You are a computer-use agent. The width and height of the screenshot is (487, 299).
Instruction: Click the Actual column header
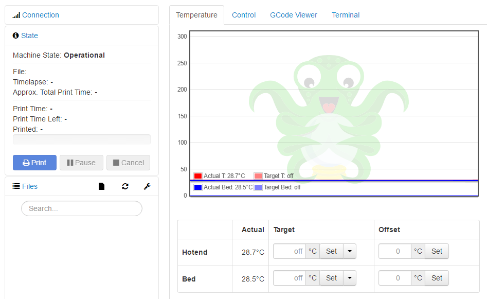point(253,230)
